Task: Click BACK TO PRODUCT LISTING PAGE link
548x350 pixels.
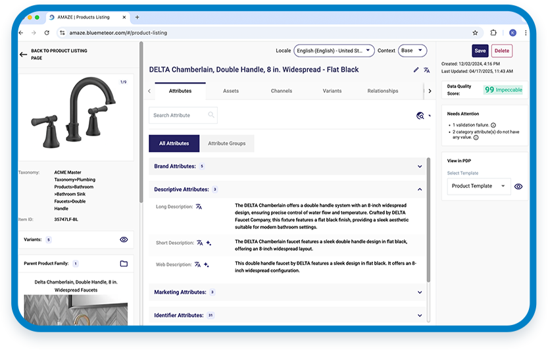Action: coord(59,54)
